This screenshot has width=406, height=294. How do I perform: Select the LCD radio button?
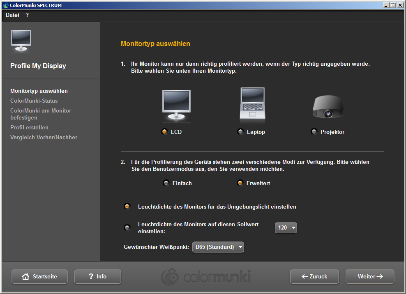(164, 131)
